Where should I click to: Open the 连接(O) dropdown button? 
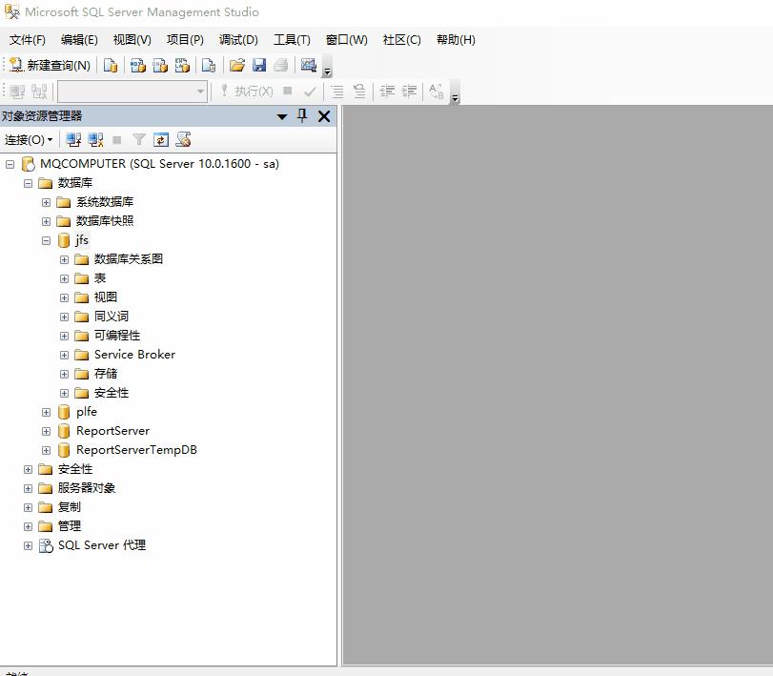point(29,139)
